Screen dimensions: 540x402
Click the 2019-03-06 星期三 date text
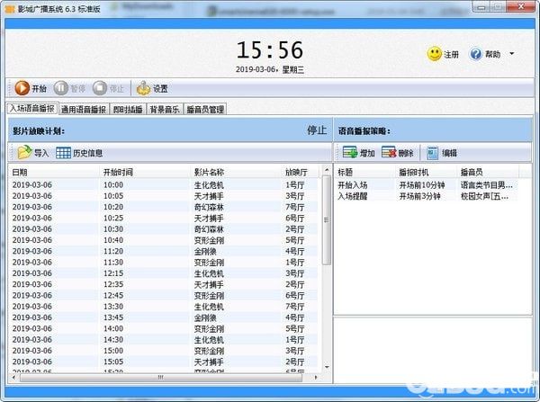coord(270,69)
